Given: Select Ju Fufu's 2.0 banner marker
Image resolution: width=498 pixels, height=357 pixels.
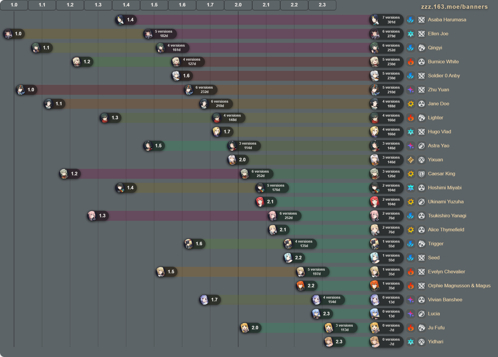Looking at the screenshot, I should (x=250, y=328).
